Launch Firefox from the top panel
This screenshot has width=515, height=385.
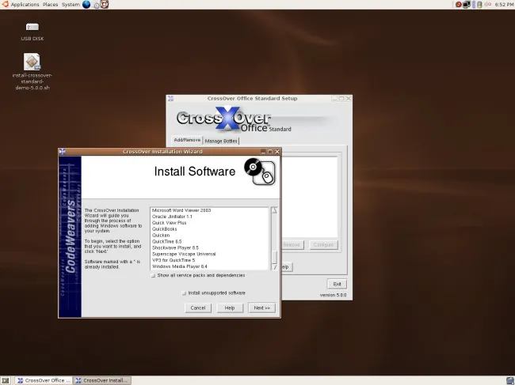click(86, 5)
